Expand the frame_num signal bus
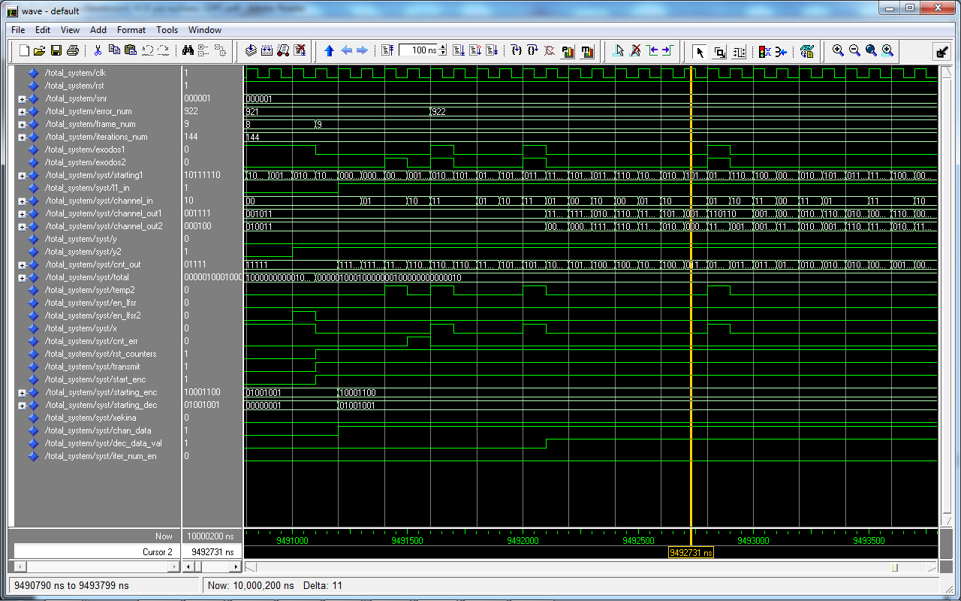 tap(22, 124)
